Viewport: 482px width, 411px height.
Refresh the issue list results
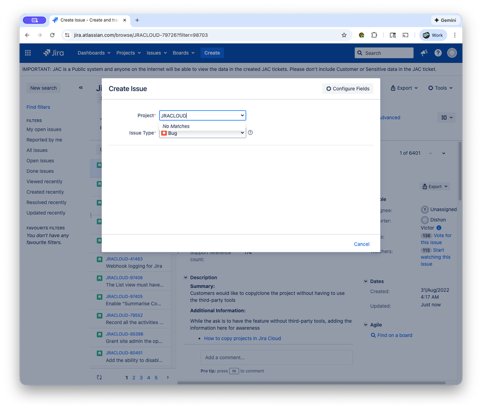pyautogui.click(x=99, y=378)
